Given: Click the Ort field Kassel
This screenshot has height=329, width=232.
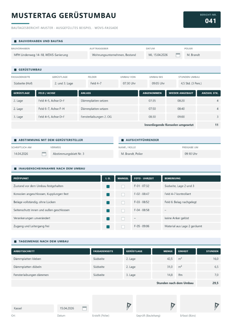Looking at the screenshot, I should coord(32,308).
